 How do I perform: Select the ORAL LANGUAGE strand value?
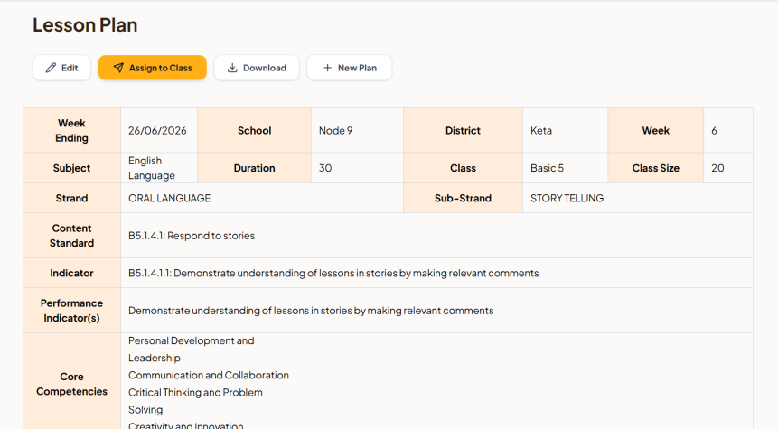click(169, 198)
